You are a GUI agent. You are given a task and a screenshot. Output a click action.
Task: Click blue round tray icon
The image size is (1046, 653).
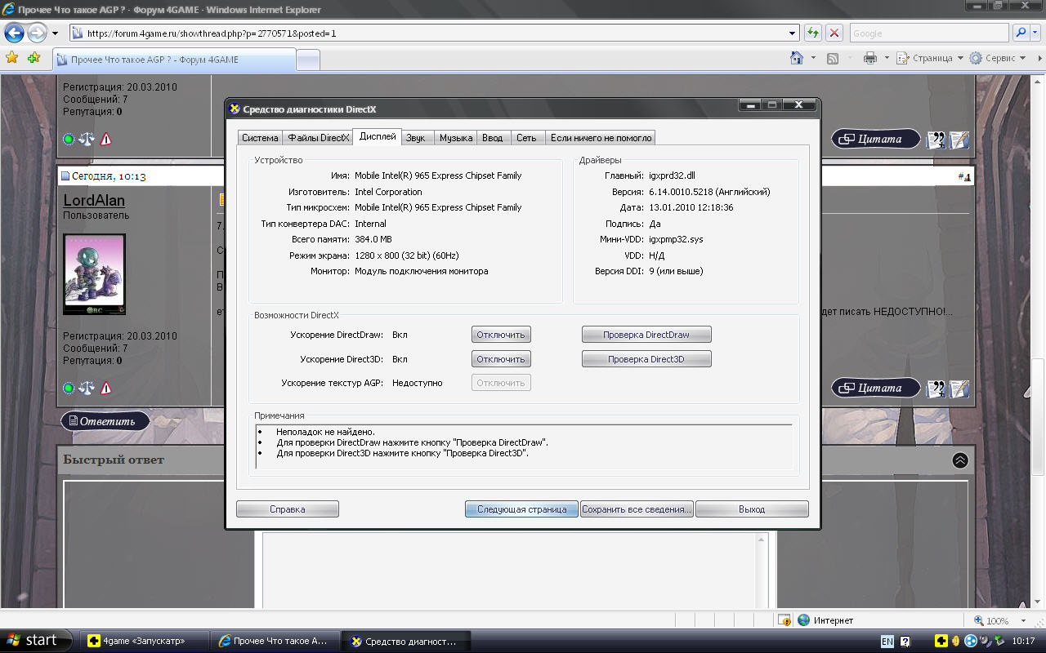point(971,641)
